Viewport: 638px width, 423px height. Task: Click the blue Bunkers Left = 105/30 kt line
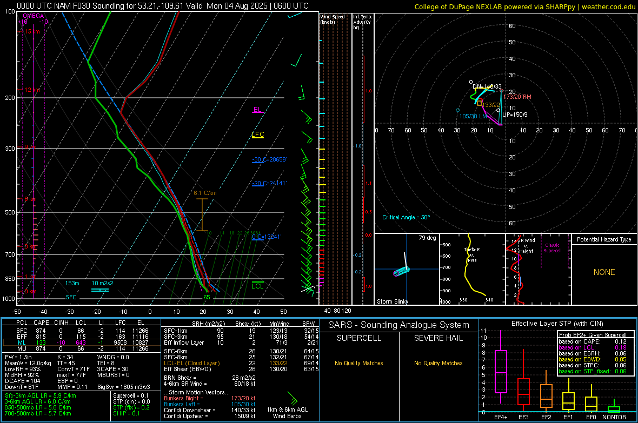(210, 404)
